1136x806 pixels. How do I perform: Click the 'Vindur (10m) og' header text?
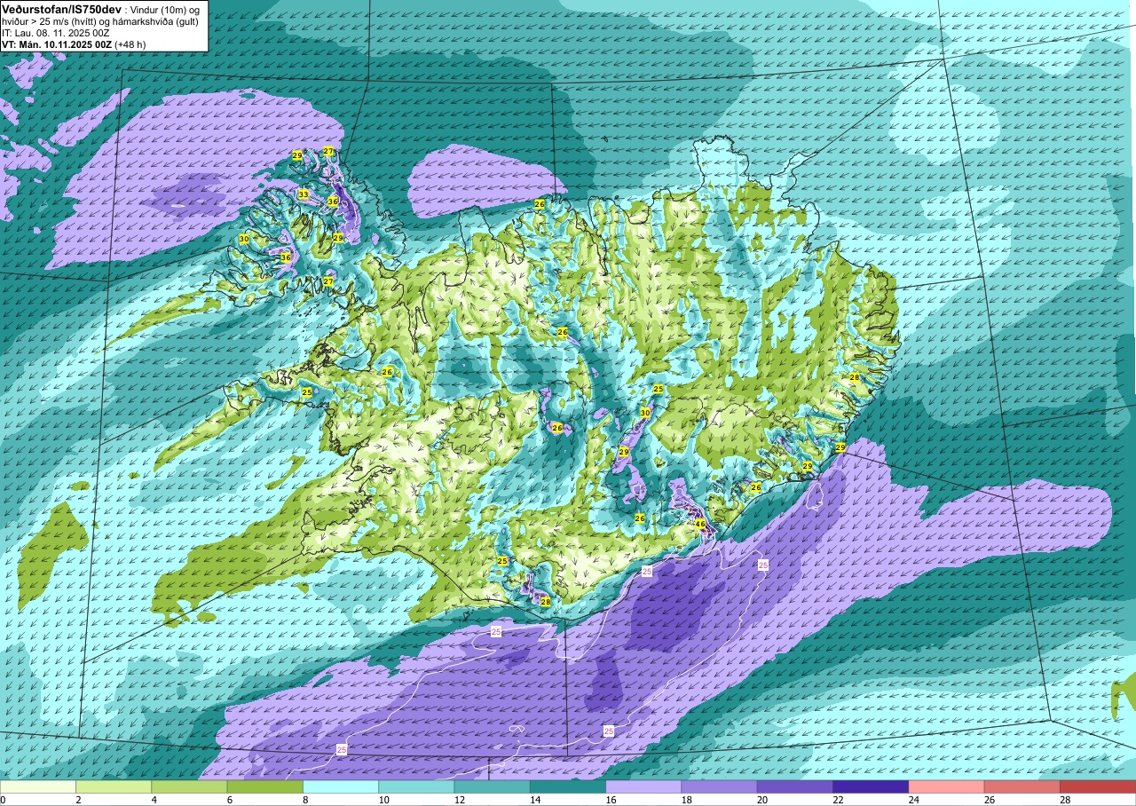pos(167,9)
